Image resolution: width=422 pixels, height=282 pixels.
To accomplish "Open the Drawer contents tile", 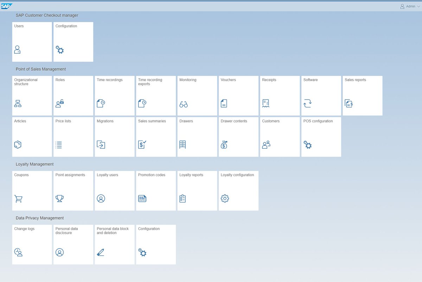I will click(x=239, y=137).
